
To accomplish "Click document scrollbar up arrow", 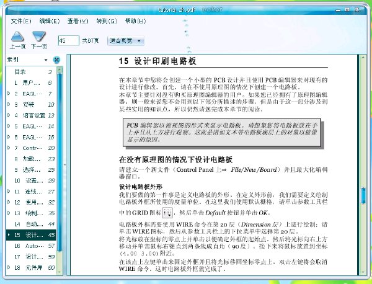I will [x=363, y=58].
